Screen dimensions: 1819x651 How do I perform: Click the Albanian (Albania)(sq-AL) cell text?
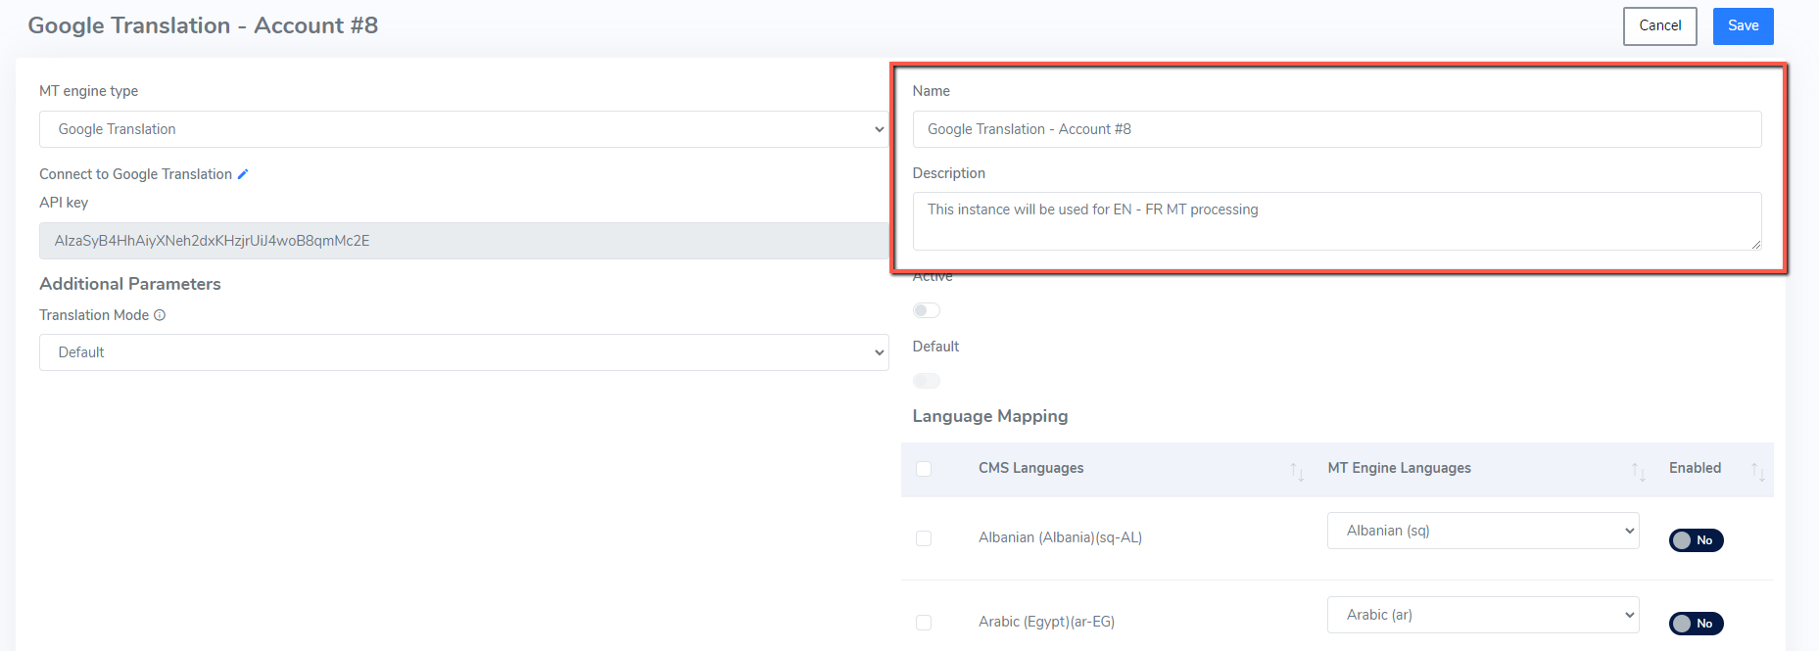1060,537
